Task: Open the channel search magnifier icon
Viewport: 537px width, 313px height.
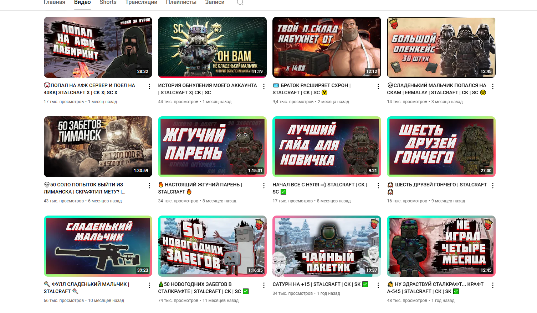Action: coord(240,2)
